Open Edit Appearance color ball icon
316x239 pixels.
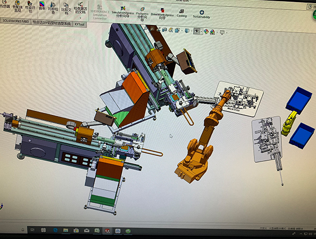click(x=206, y=32)
